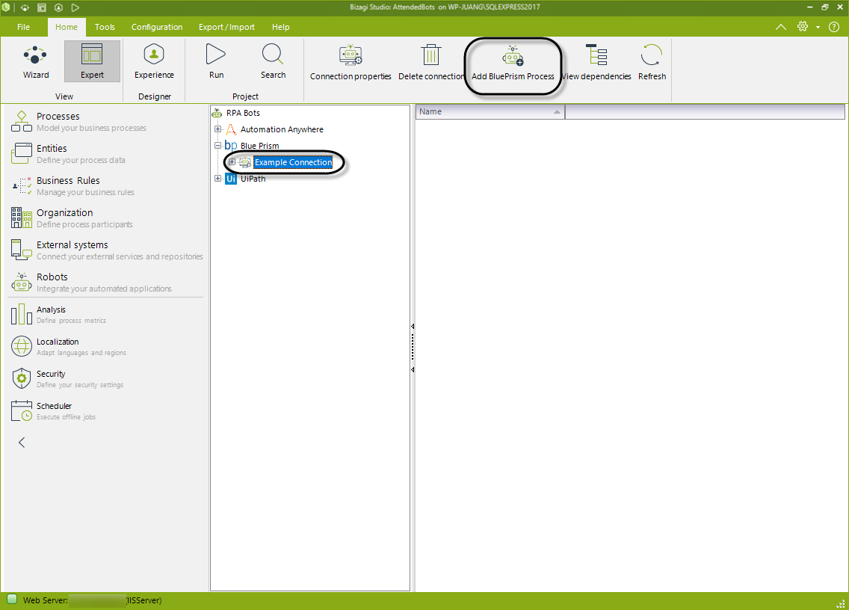
Task: Open settings via the gear icon
Action: pyautogui.click(x=803, y=27)
